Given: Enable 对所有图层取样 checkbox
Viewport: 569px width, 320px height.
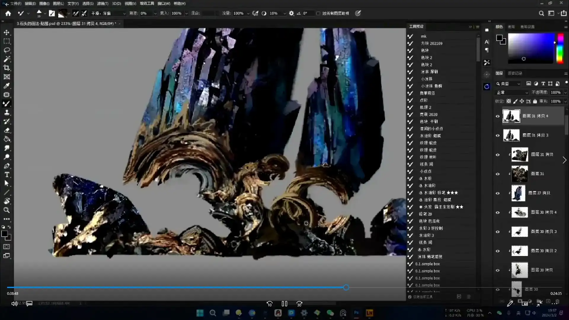Looking at the screenshot, I should click(318, 13).
